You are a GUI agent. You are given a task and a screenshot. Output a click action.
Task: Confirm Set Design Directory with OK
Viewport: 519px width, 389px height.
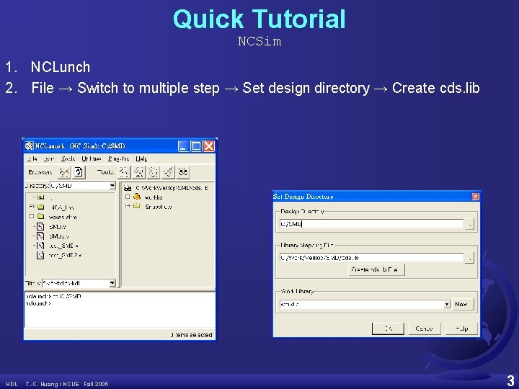click(388, 328)
